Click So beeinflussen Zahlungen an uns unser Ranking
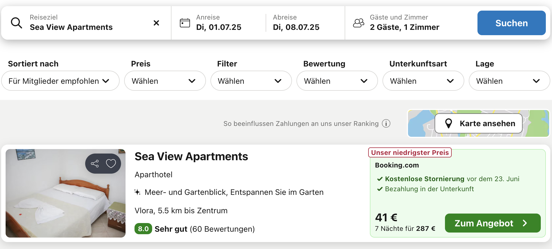Image resolution: width=552 pixels, height=249 pixels. 301,123
